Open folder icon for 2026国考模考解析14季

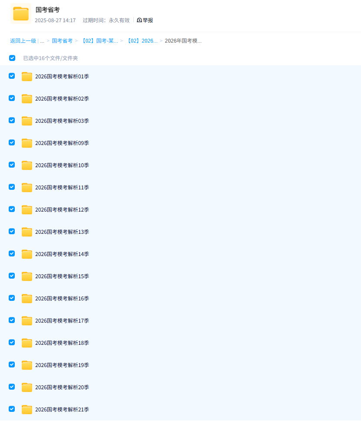pos(27,254)
